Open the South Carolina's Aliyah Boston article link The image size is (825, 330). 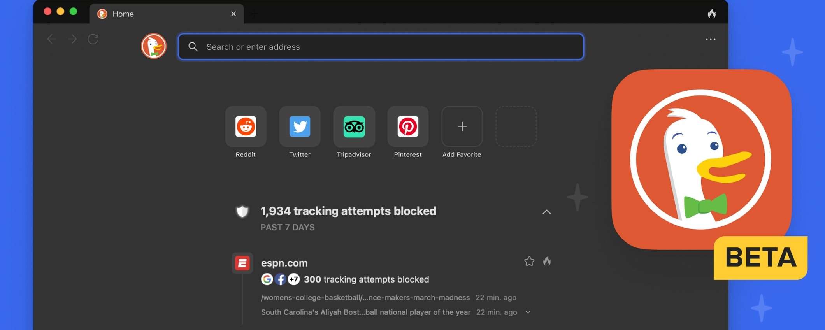[x=365, y=312]
